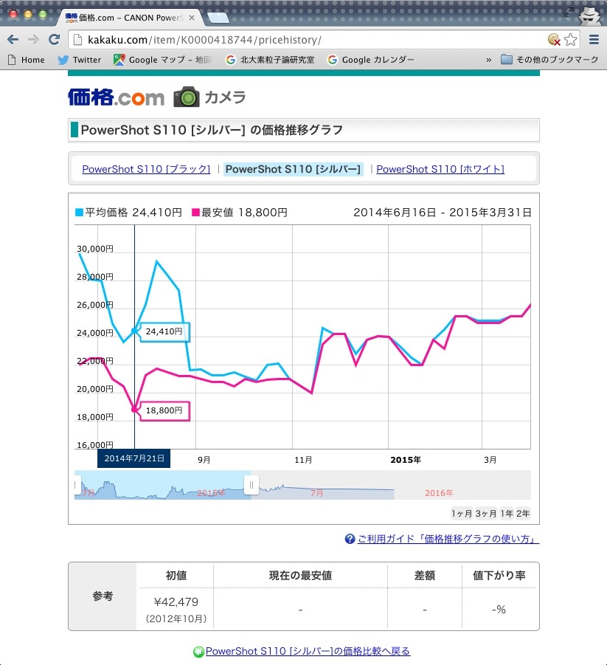
Task: Go back using the browser back arrow
Action: 13,40
